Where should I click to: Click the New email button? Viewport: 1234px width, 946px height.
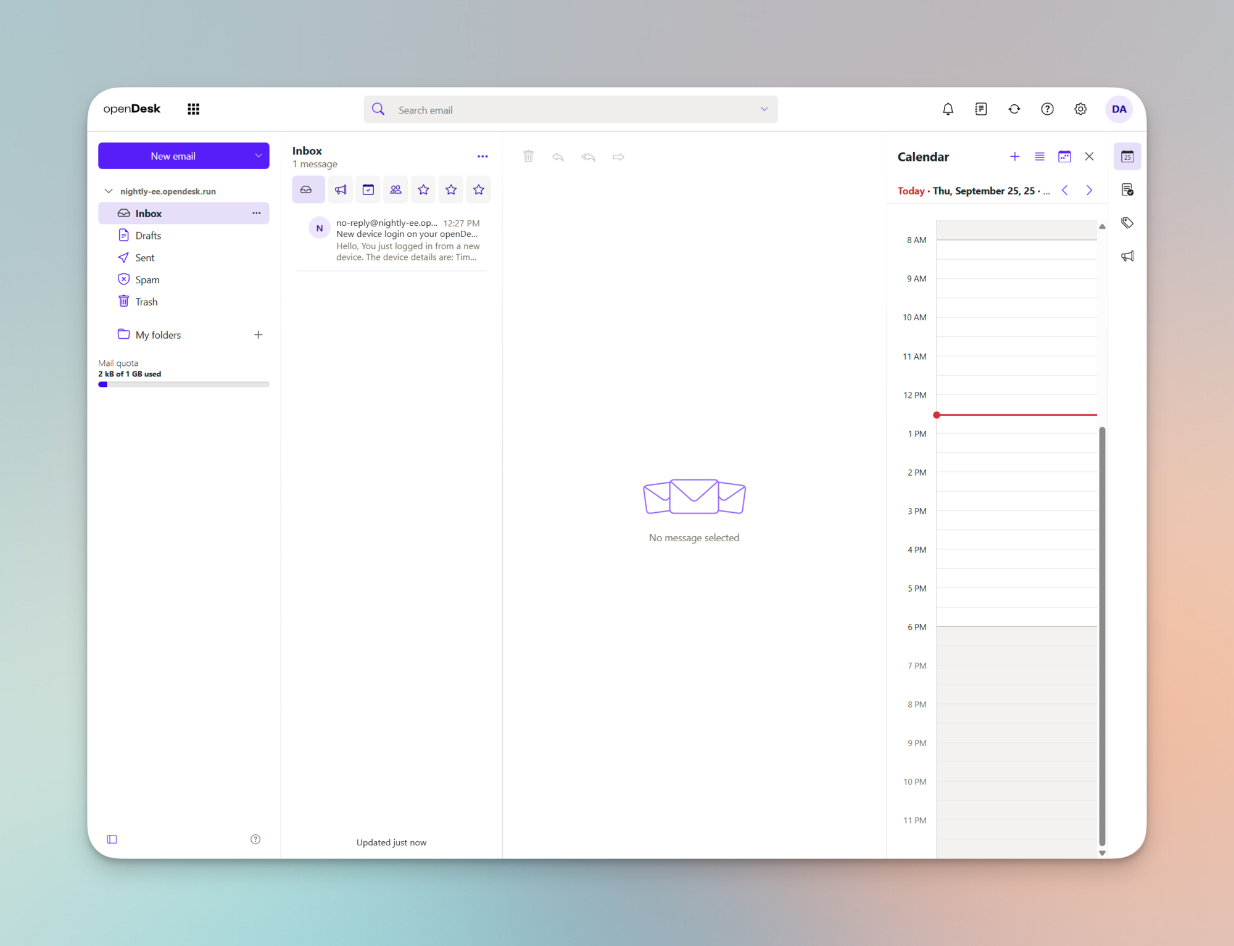pyautogui.click(x=173, y=156)
